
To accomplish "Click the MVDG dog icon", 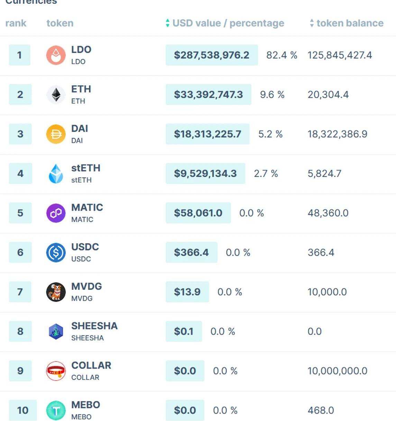I will pyautogui.click(x=56, y=292).
